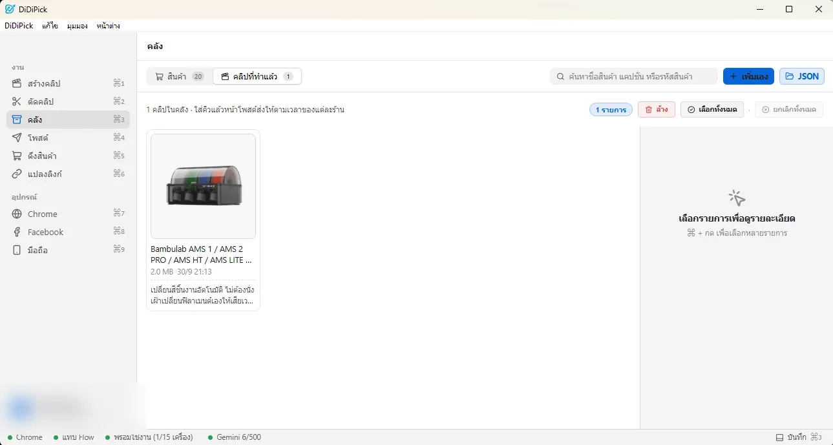
Task: Click the JSON folder button
Action: (802, 76)
